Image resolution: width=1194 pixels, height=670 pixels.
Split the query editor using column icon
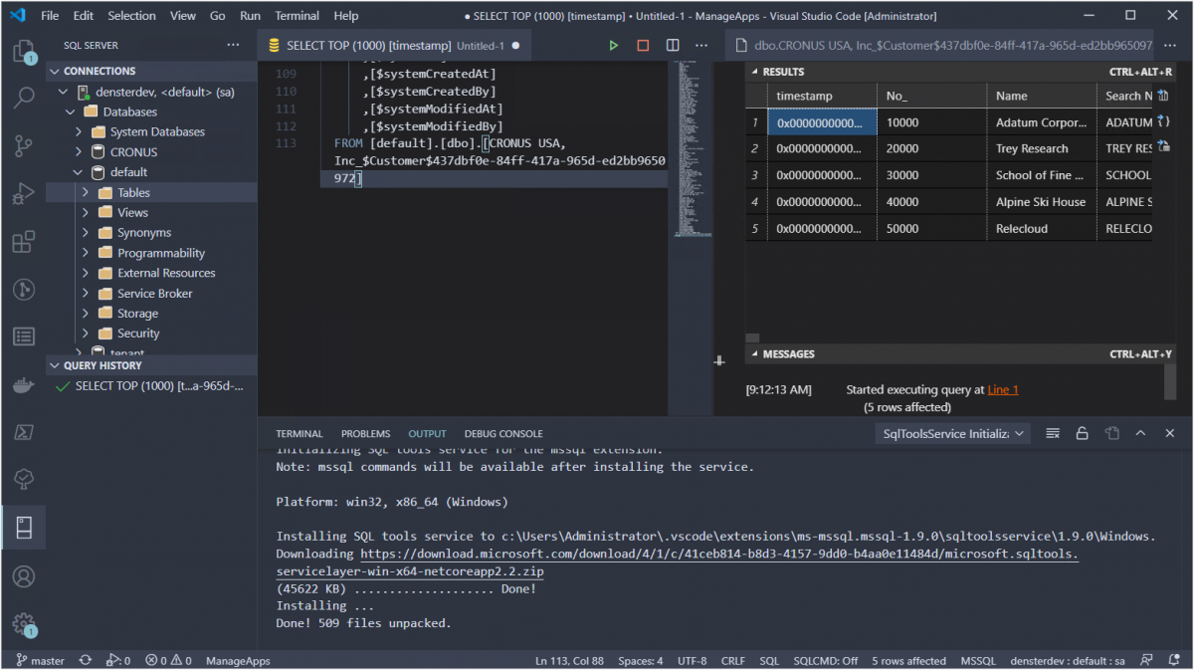click(671, 45)
